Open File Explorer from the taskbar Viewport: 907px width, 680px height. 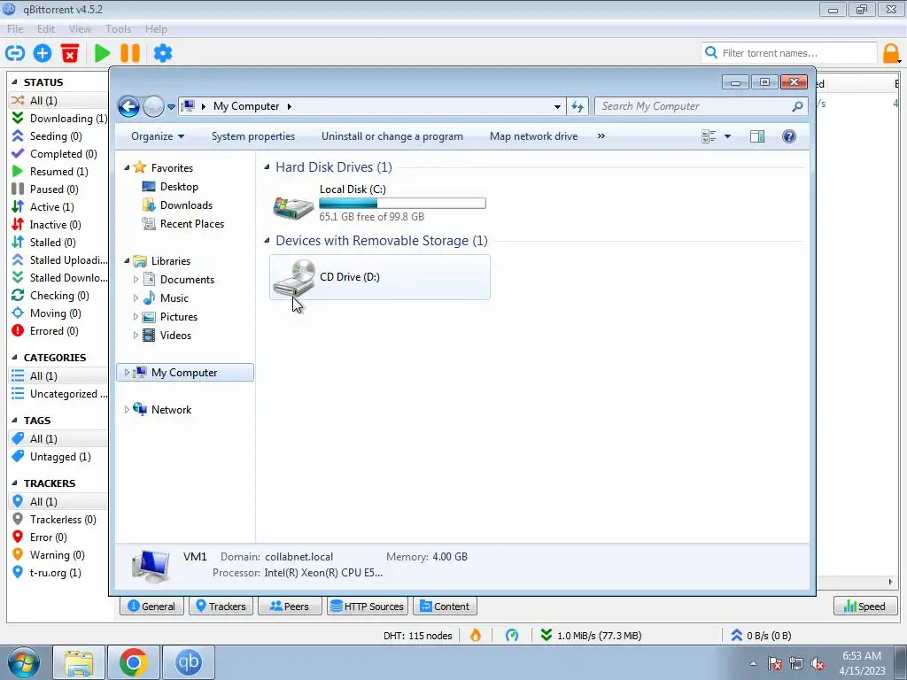click(x=79, y=662)
